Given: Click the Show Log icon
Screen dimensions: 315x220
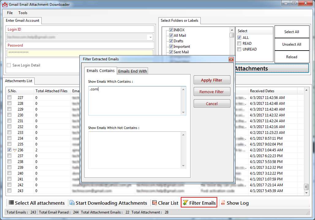Looking at the screenshot, I should coord(223,203).
